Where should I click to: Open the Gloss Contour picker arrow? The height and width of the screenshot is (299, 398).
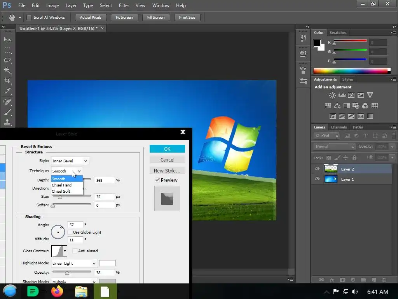[x=65, y=251]
